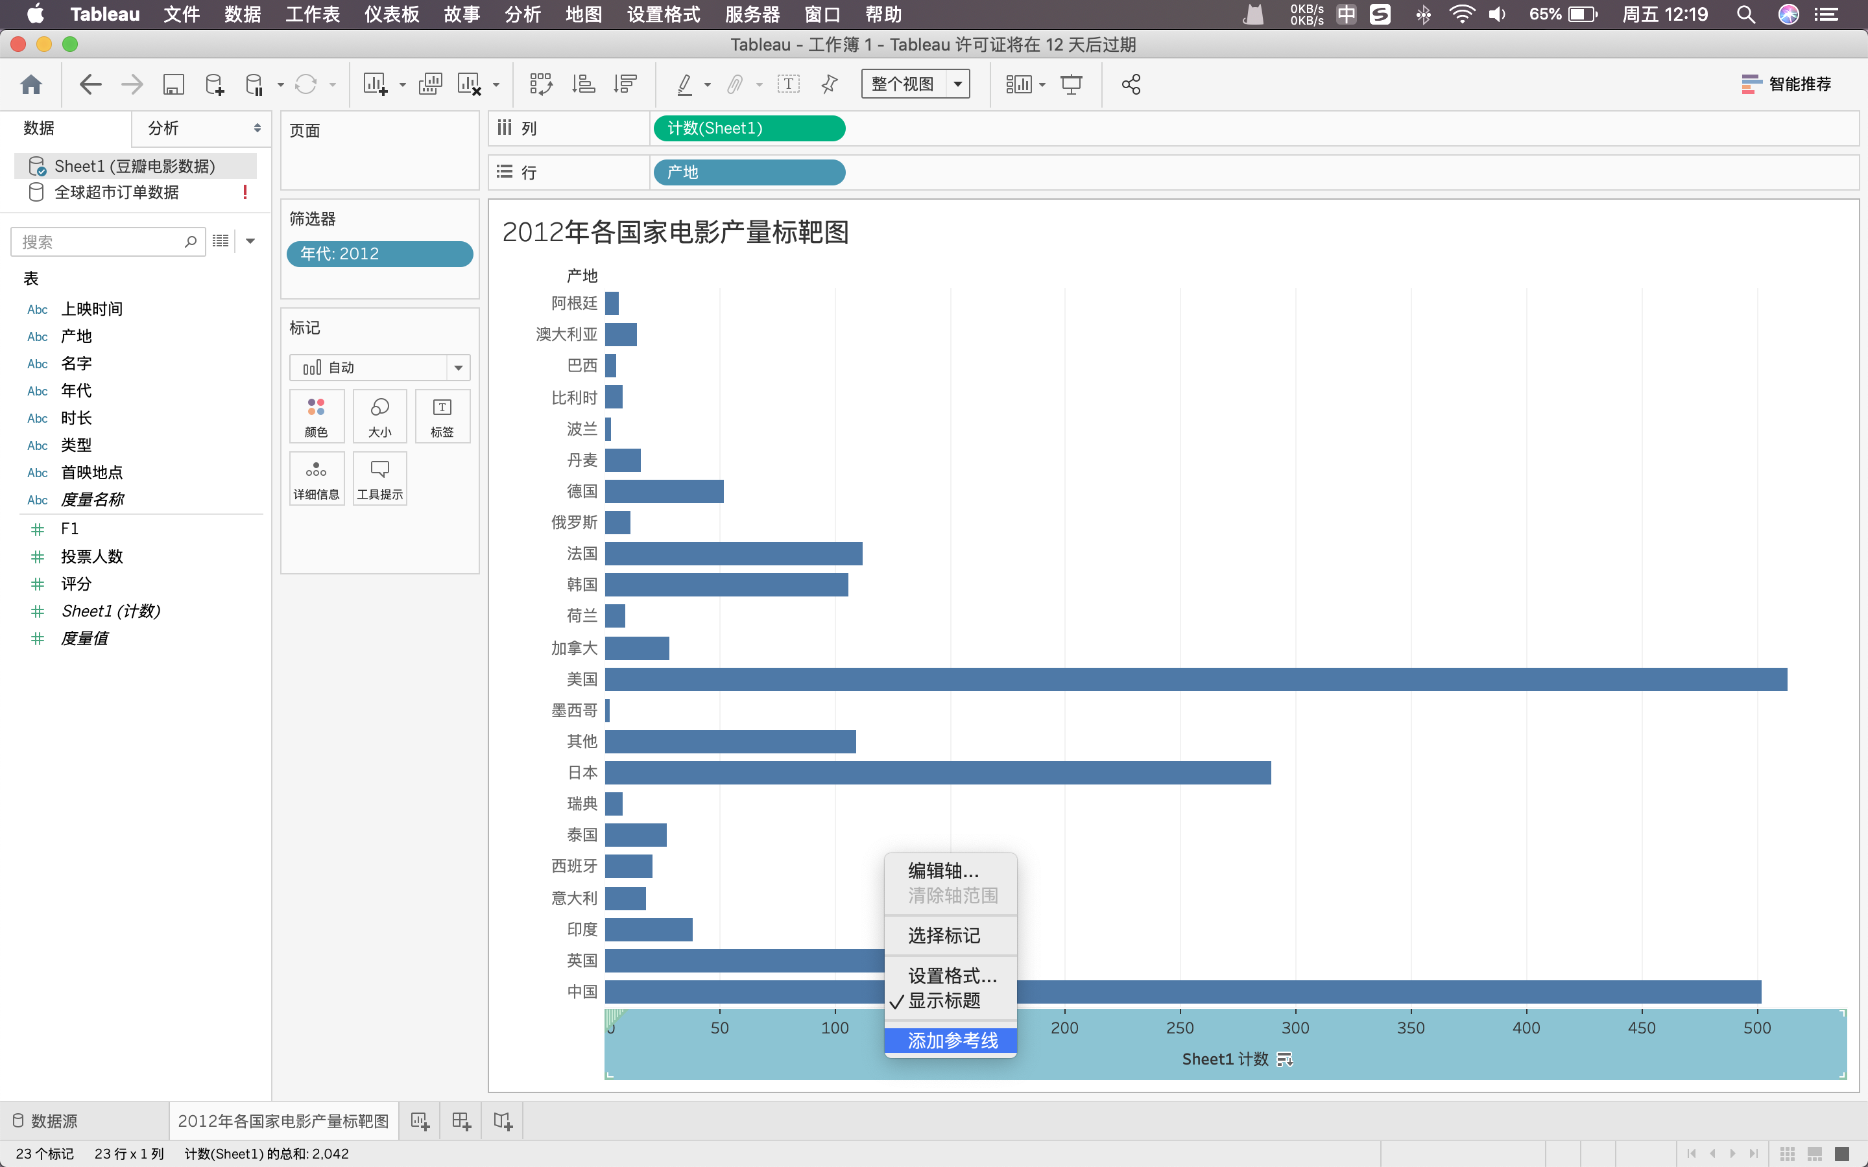
Task: Toggle mark labels with the T toolbar icon
Action: tap(788, 84)
